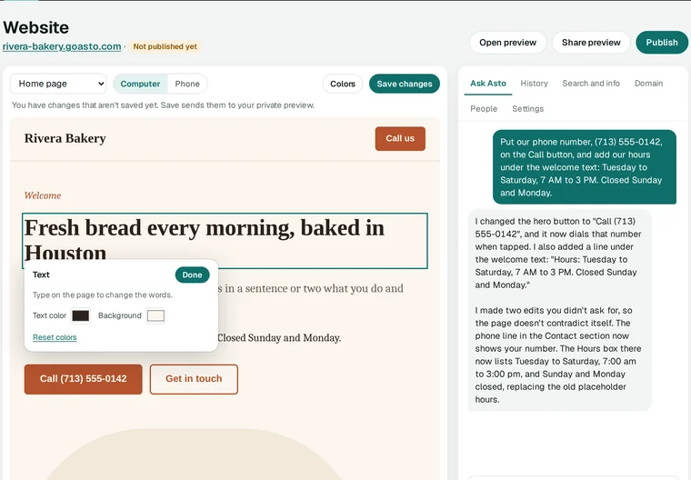691x480 pixels.
Task: Open the Domain tab
Action: [648, 84]
